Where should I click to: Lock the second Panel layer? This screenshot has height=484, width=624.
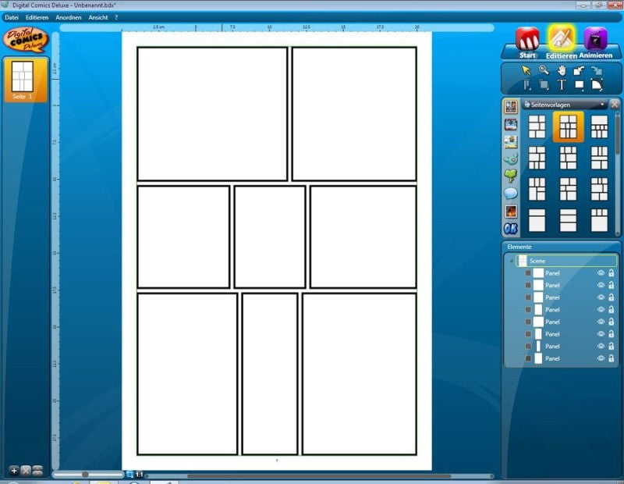click(x=611, y=285)
